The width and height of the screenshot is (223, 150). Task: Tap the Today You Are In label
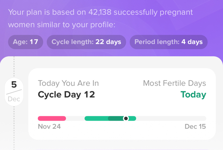coord(68,83)
